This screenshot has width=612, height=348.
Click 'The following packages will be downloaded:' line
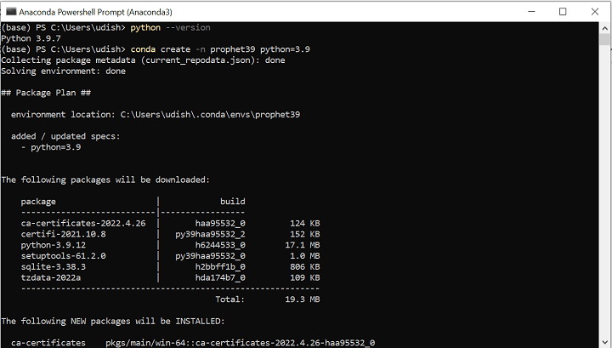coord(105,180)
